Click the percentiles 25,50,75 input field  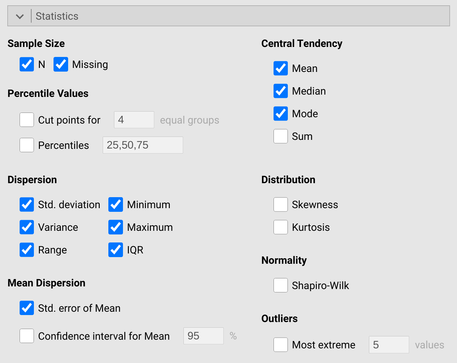pyautogui.click(x=143, y=145)
